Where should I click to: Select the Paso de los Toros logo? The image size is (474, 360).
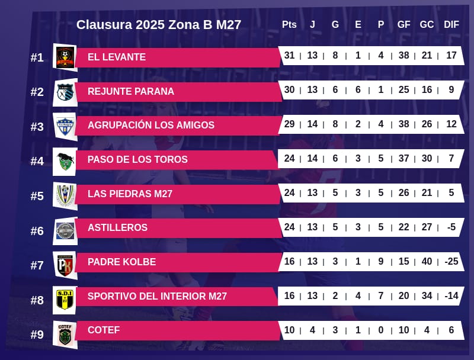pos(65,160)
